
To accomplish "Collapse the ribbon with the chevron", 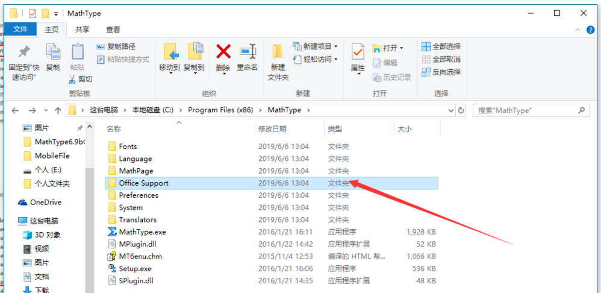I will click(x=578, y=30).
